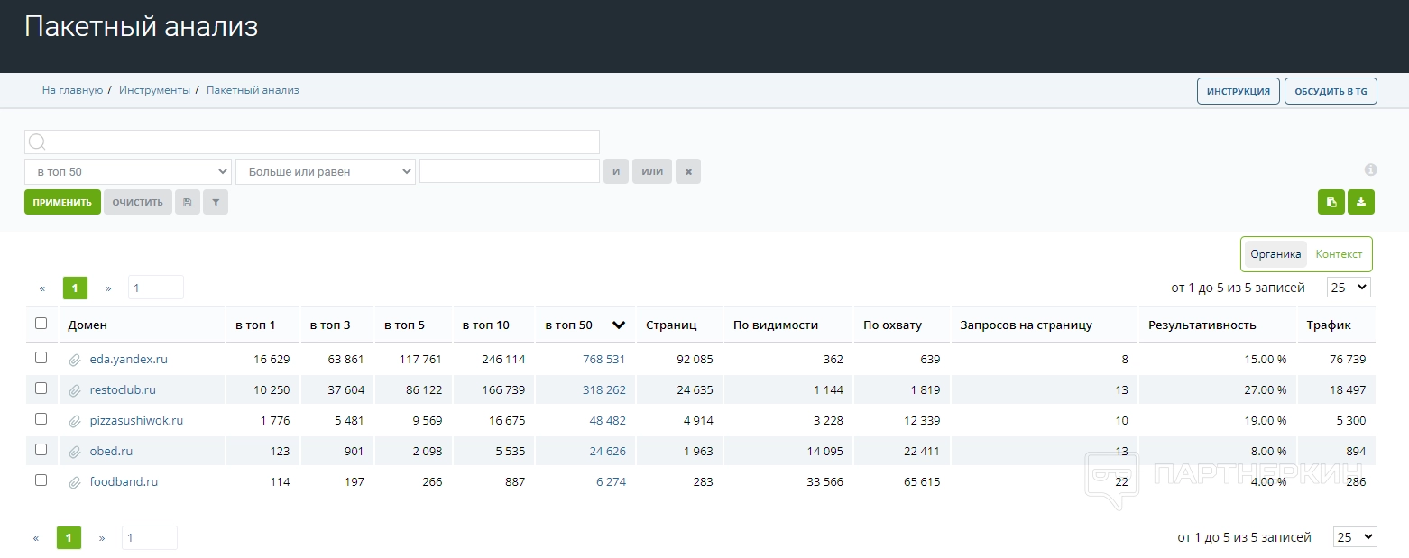Expand the 'Больше или равен' condition dropdown
This screenshot has height=558, width=1409.
coord(325,171)
